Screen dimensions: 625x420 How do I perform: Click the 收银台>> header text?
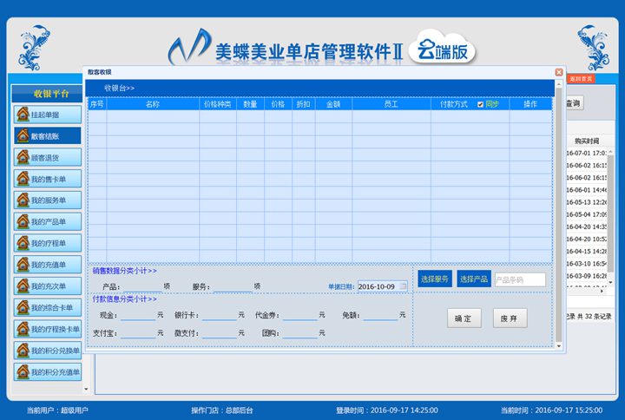point(119,88)
